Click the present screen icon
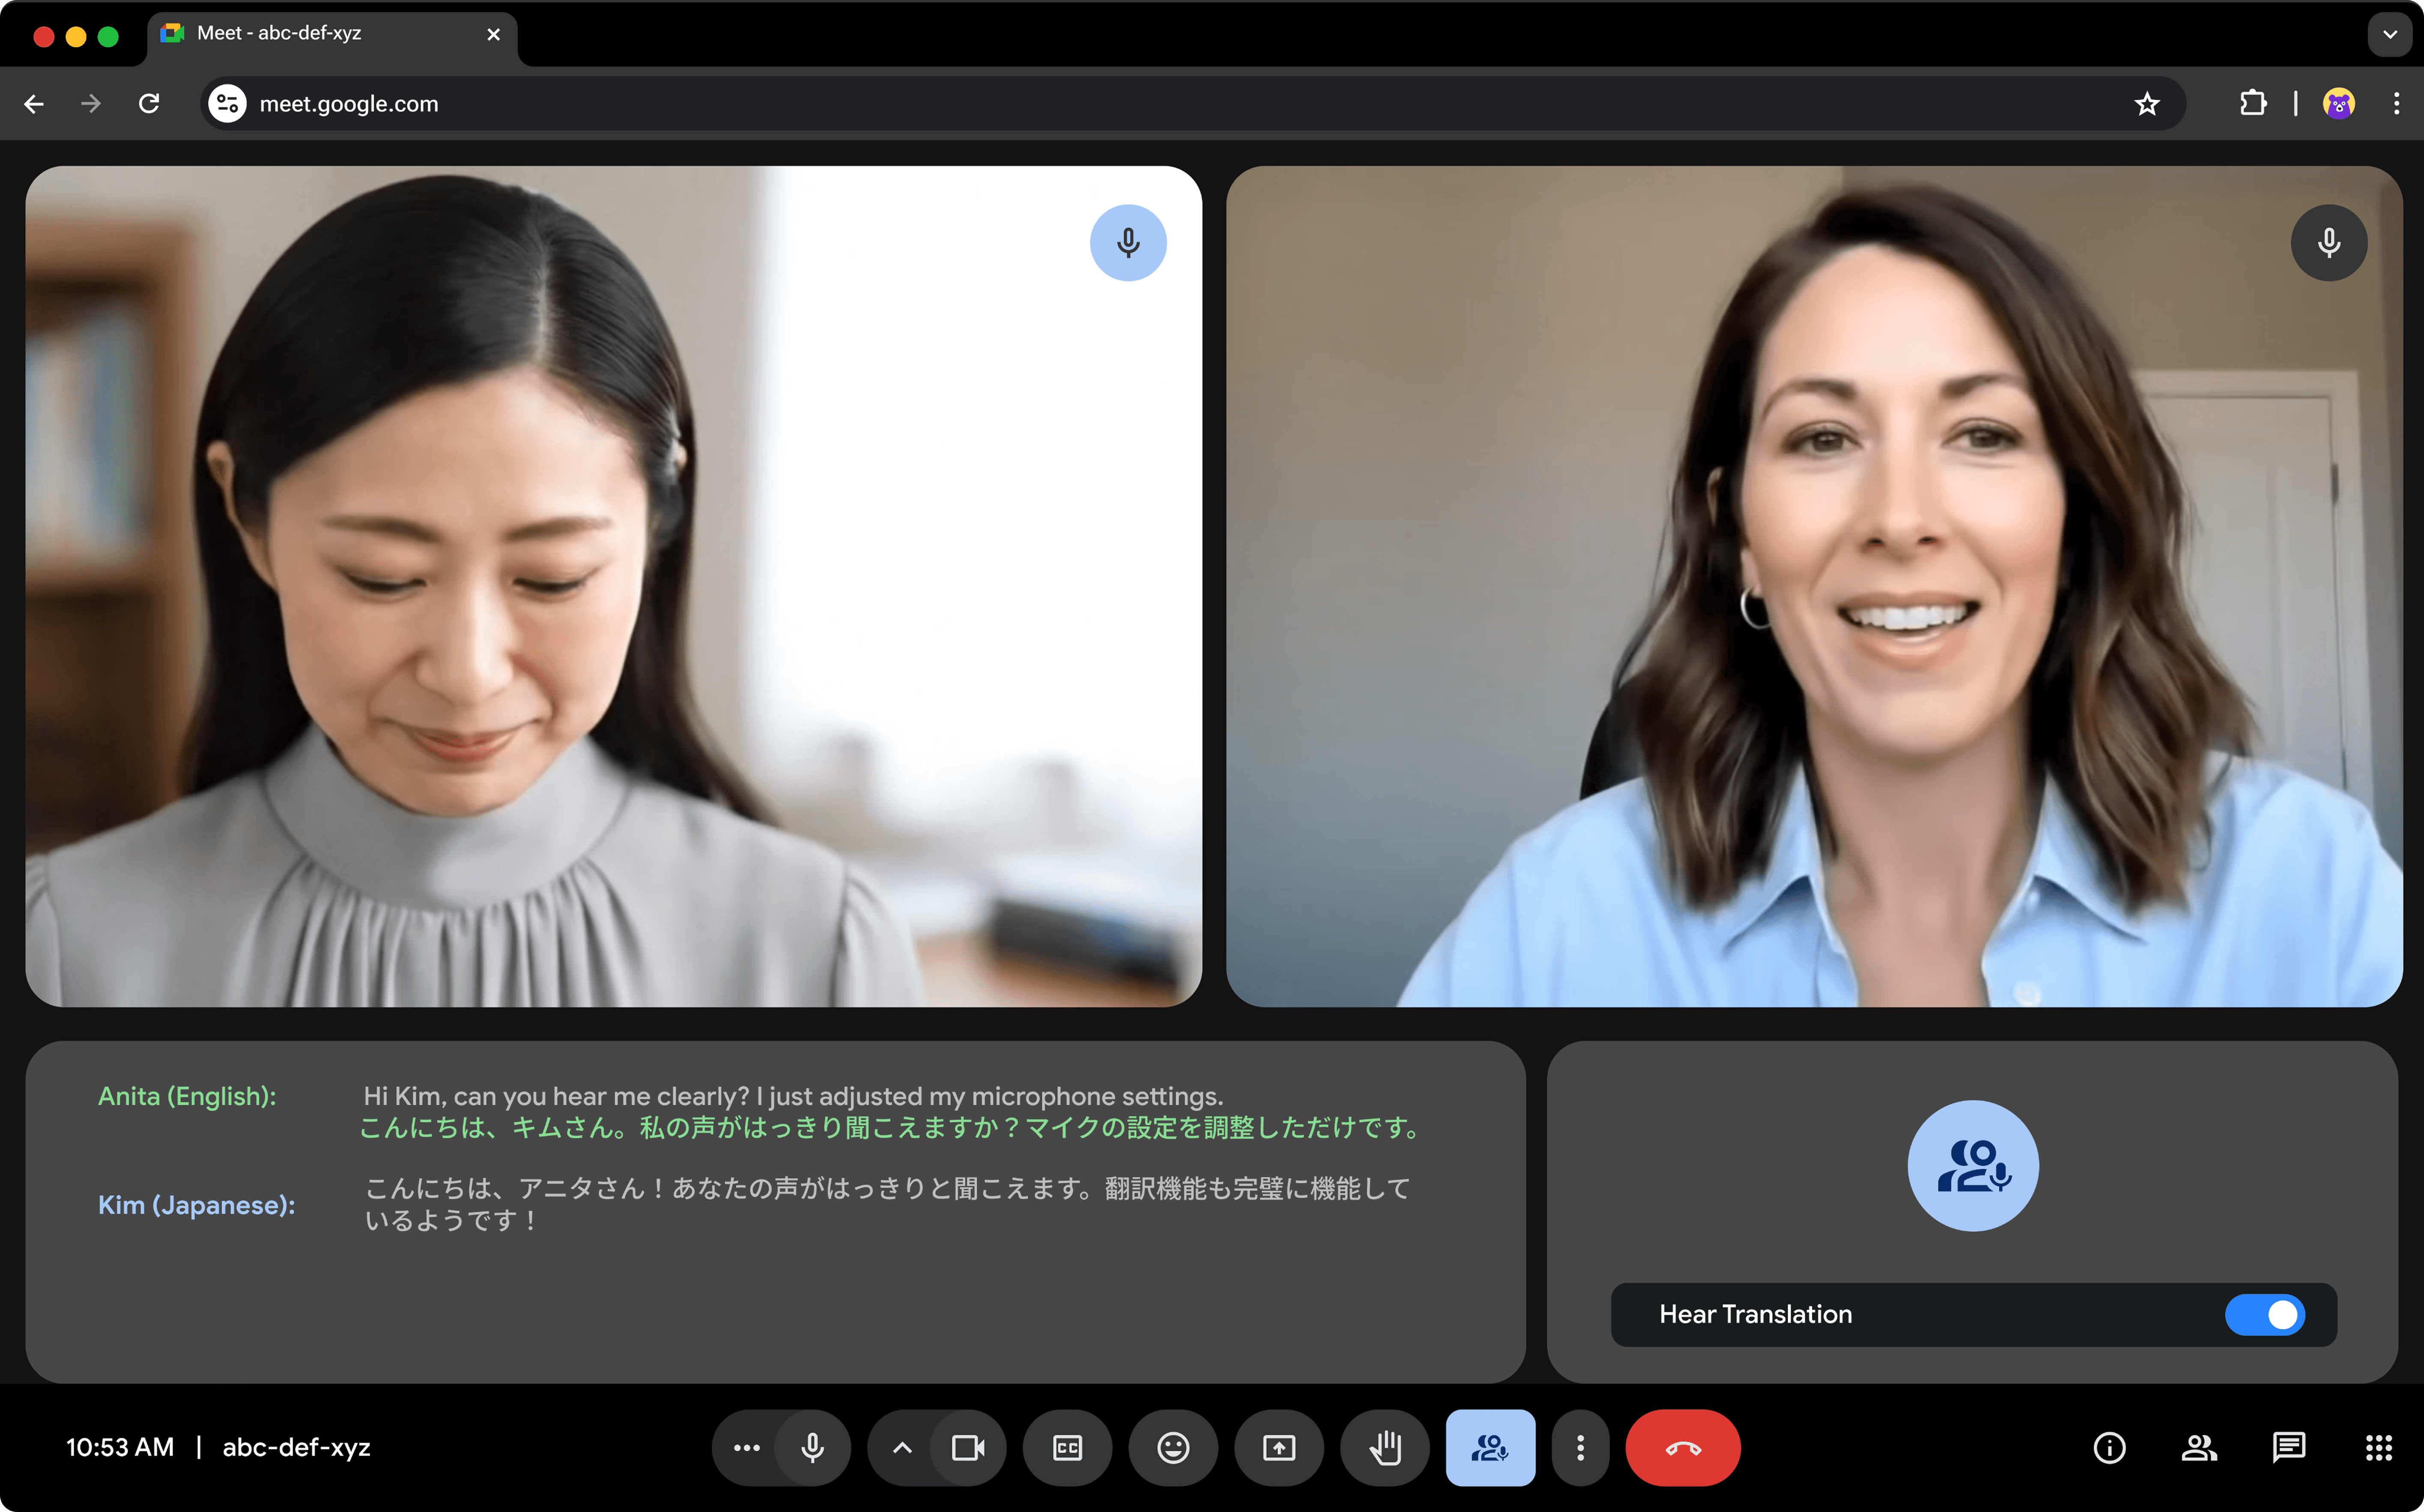 1278,1447
